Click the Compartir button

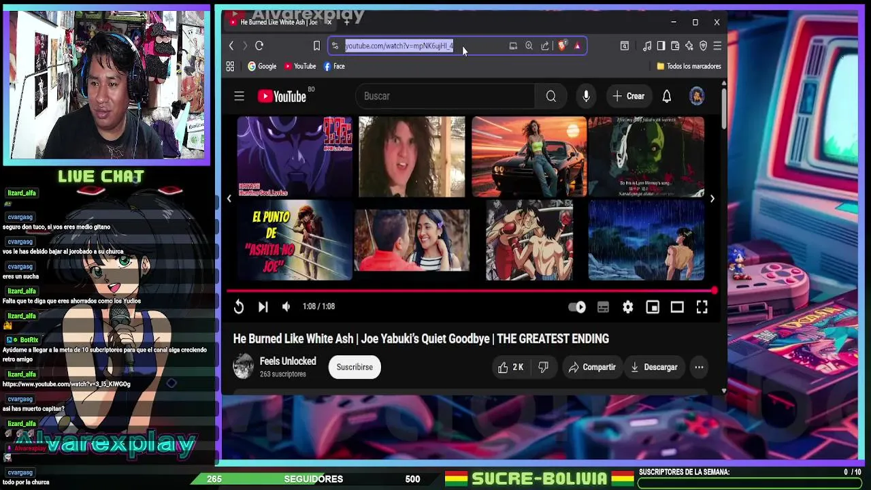click(592, 367)
